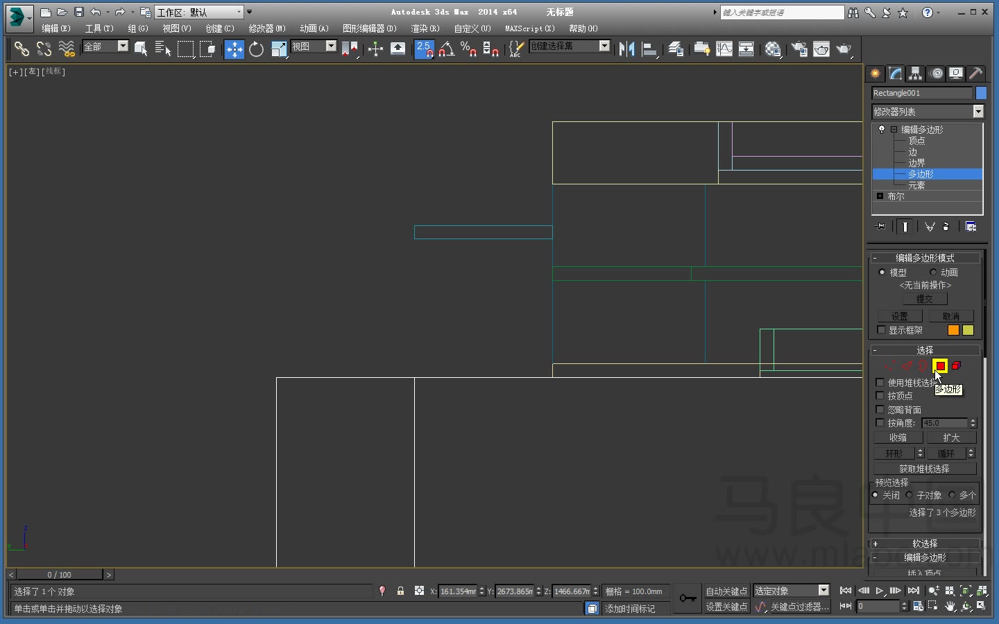The height and width of the screenshot is (624, 999).
Task: Activate Select and Rotate tool
Action: (x=257, y=49)
